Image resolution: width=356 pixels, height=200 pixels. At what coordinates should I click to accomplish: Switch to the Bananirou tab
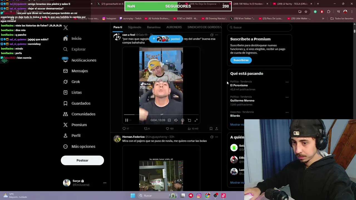click(x=154, y=27)
